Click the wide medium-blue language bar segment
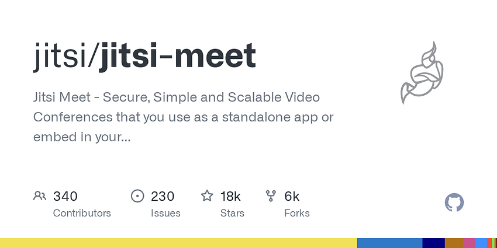 (x=389, y=243)
